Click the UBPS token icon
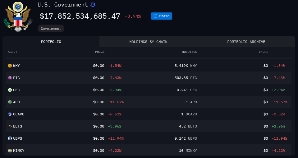Viewport: 298px width, 158px height. [10, 138]
